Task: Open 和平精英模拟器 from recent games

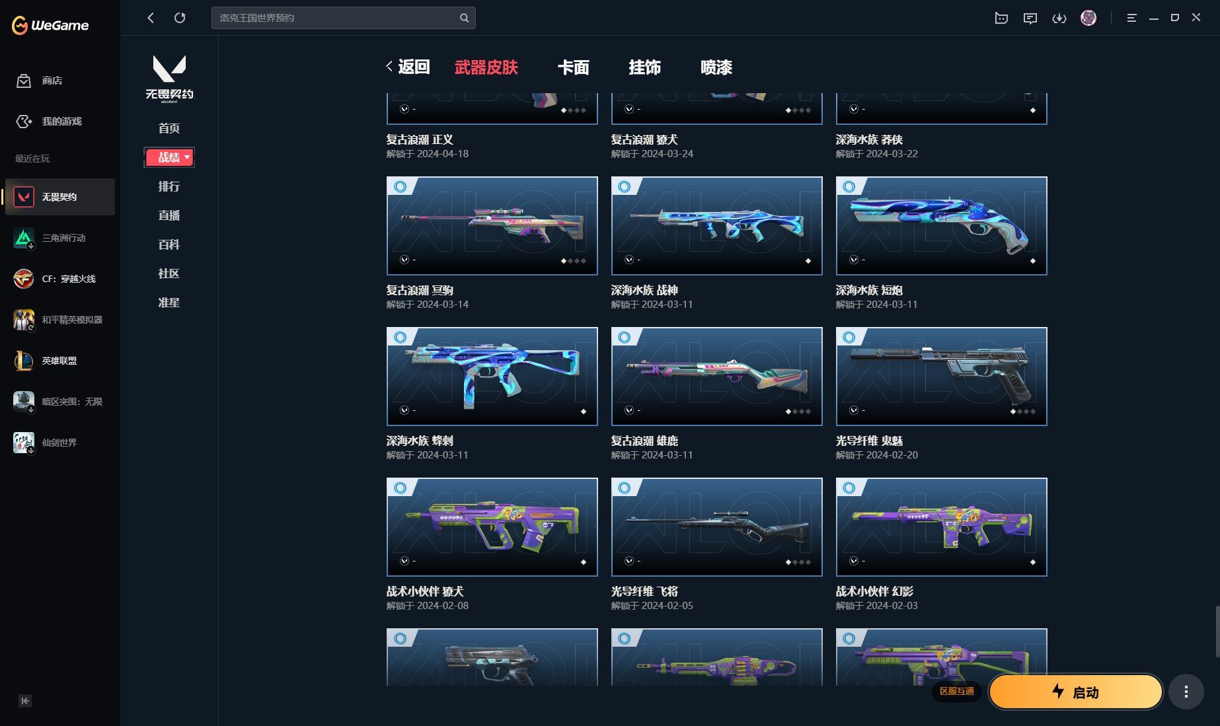Action: click(x=59, y=320)
